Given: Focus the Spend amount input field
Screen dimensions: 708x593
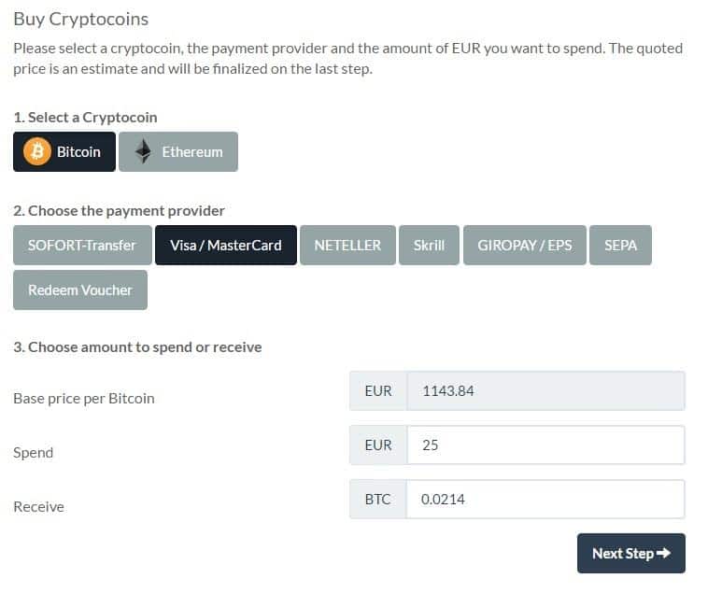Looking at the screenshot, I should 545,445.
